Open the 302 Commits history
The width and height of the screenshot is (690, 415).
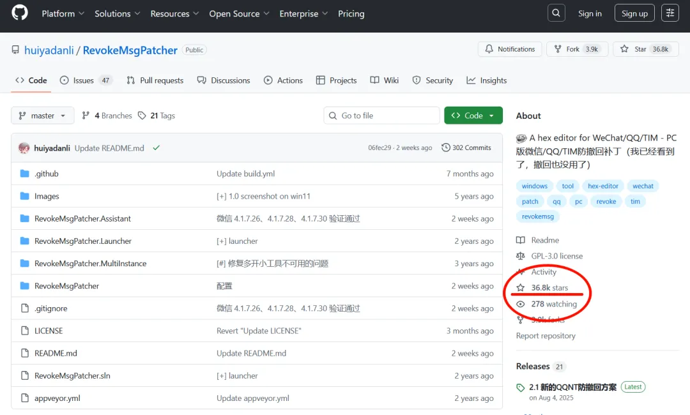coord(466,148)
